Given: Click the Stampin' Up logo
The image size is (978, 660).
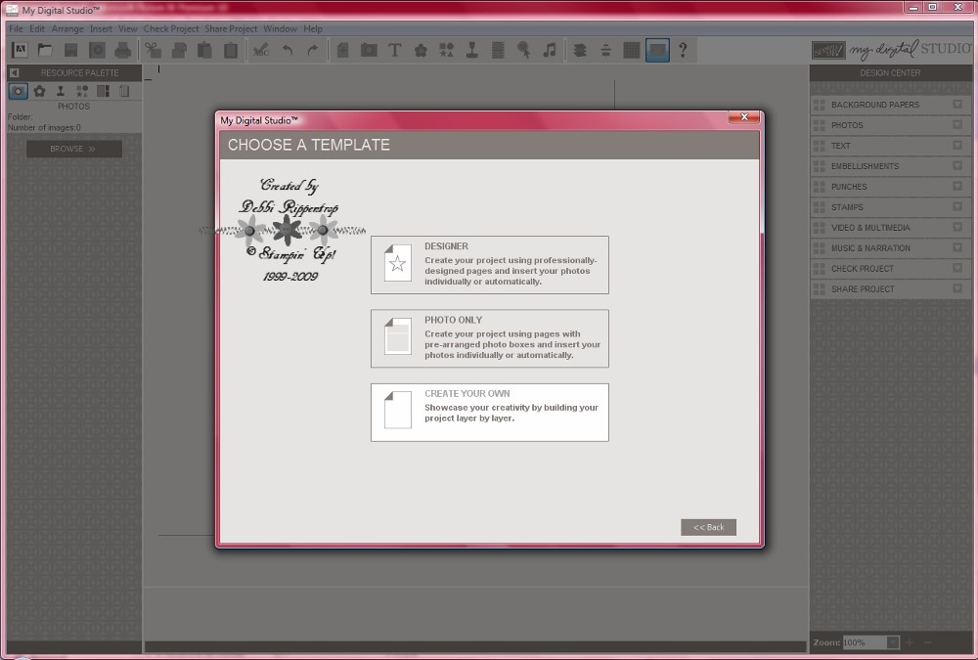Looking at the screenshot, I should pyautogui.click(x=828, y=50).
